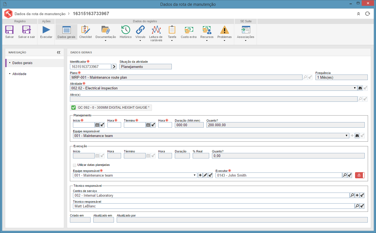Screen dimensions: 376x233
Task: Open Leitura de variáveis
Action: (156, 33)
